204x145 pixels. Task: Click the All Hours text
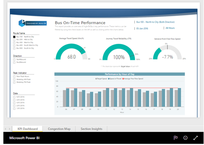pos(170,28)
